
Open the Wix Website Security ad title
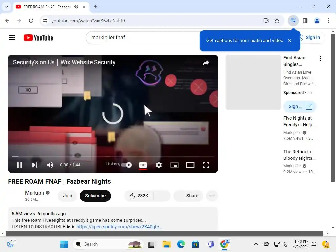[x=64, y=62]
